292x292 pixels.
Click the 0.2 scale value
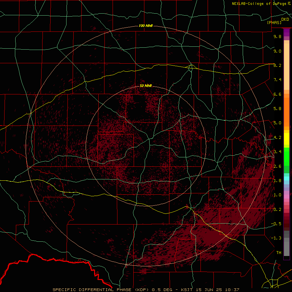click(x=277, y=210)
